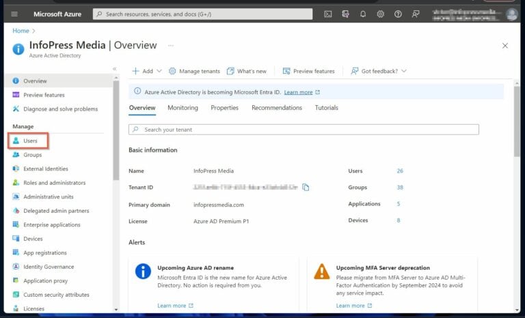
Task: Open the ellipsis more options next to Overview
Action: [171, 46]
